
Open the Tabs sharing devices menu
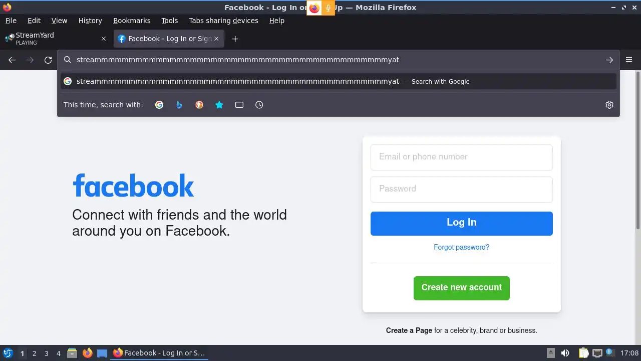(x=223, y=21)
